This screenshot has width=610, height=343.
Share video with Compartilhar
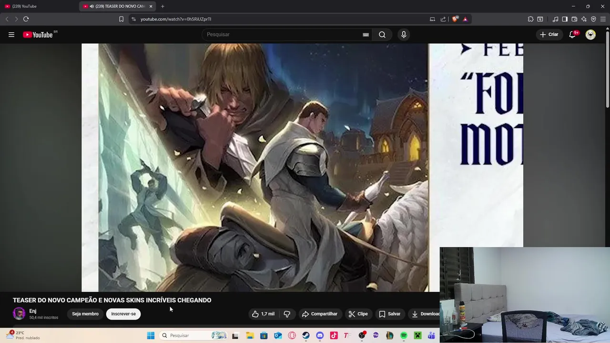(x=320, y=314)
